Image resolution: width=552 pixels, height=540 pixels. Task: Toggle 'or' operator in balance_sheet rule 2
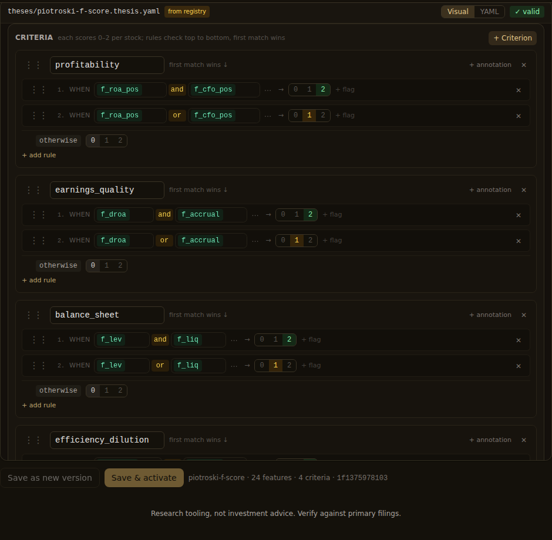pos(160,366)
